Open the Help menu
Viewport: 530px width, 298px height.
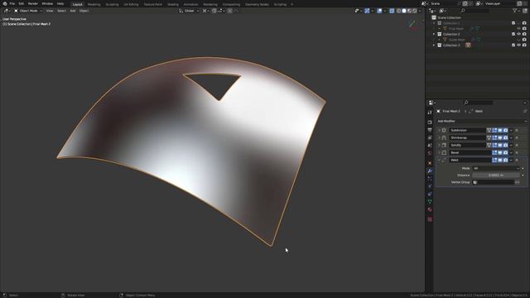pyautogui.click(x=60, y=3)
